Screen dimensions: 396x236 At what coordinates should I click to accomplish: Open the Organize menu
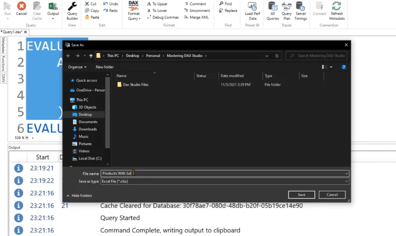tap(77, 67)
